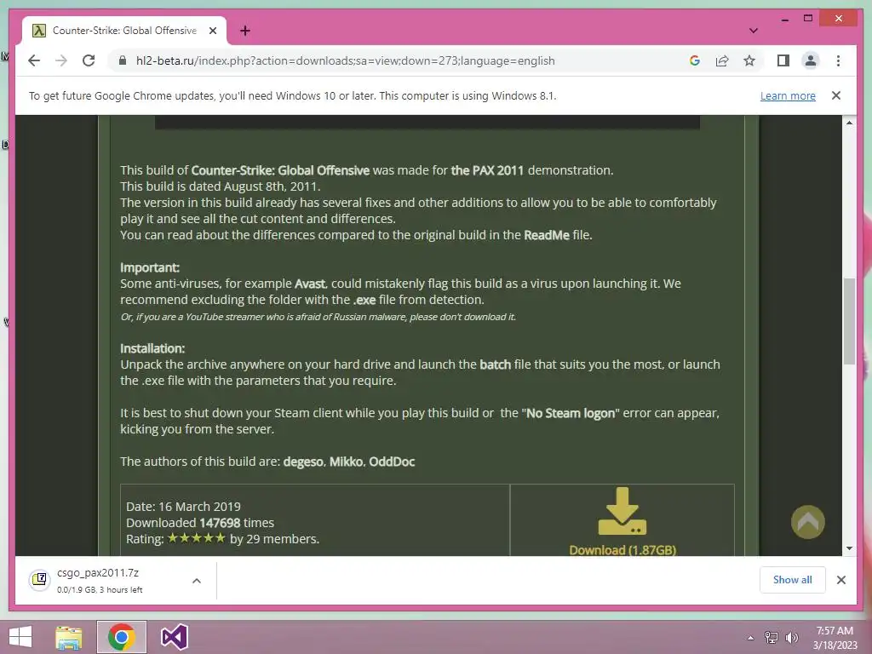Screen dimensions: 872x654
Task: Reload the current page
Action: (x=89, y=60)
